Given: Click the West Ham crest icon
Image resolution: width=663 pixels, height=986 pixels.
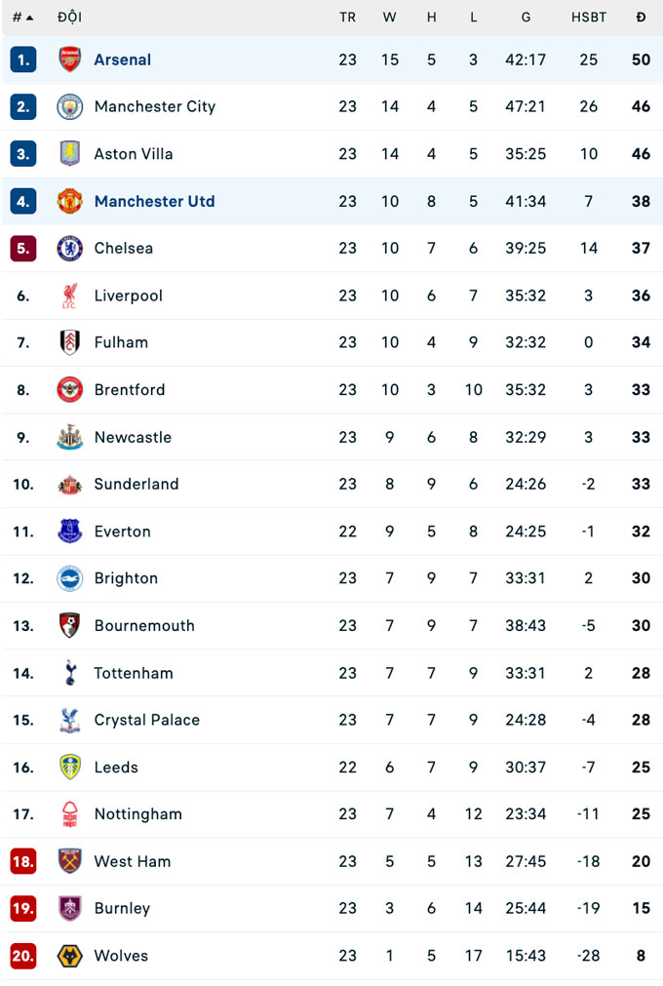Looking at the screenshot, I should click(x=70, y=861).
